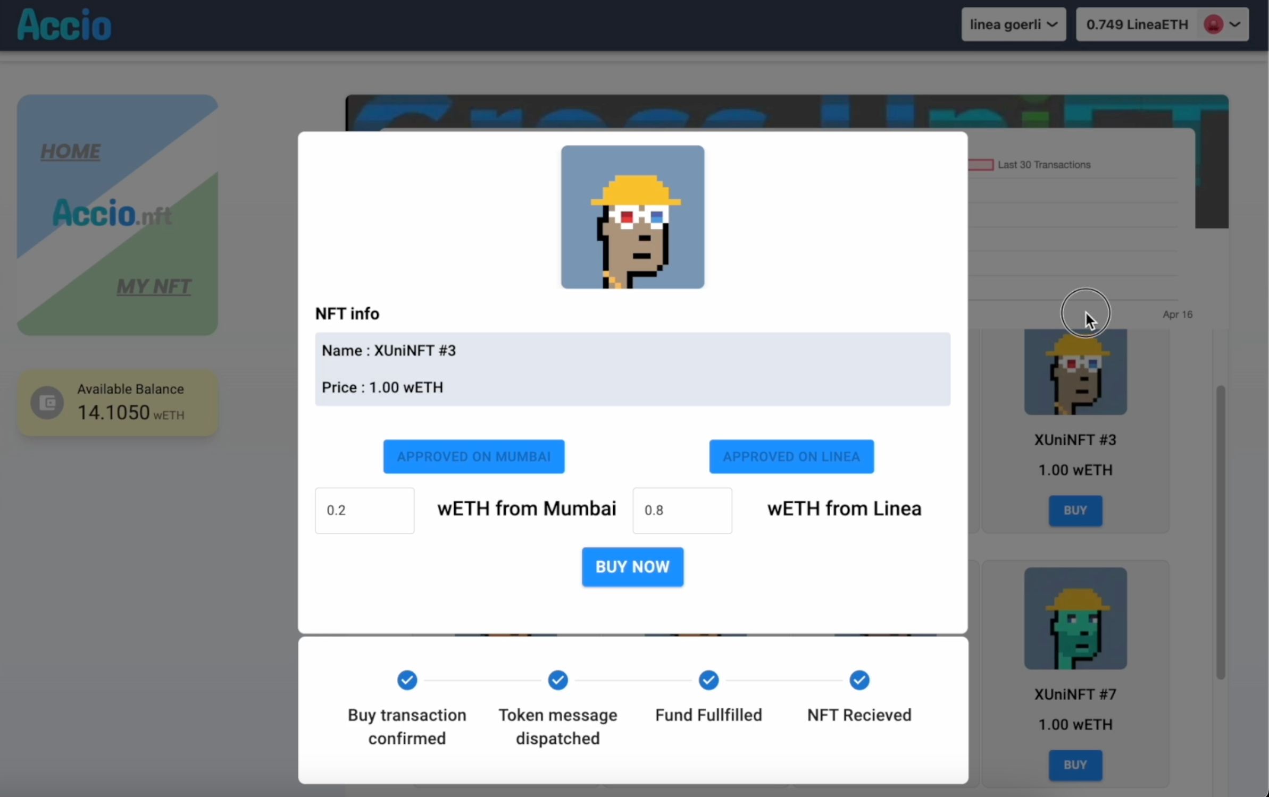Open the 0.749 LineaETH wallet dropdown
The width and height of the screenshot is (1269, 797).
tap(1162, 24)
